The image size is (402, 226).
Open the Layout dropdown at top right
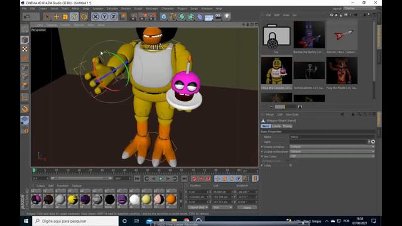pyautogui.click(x=359, y=8)
